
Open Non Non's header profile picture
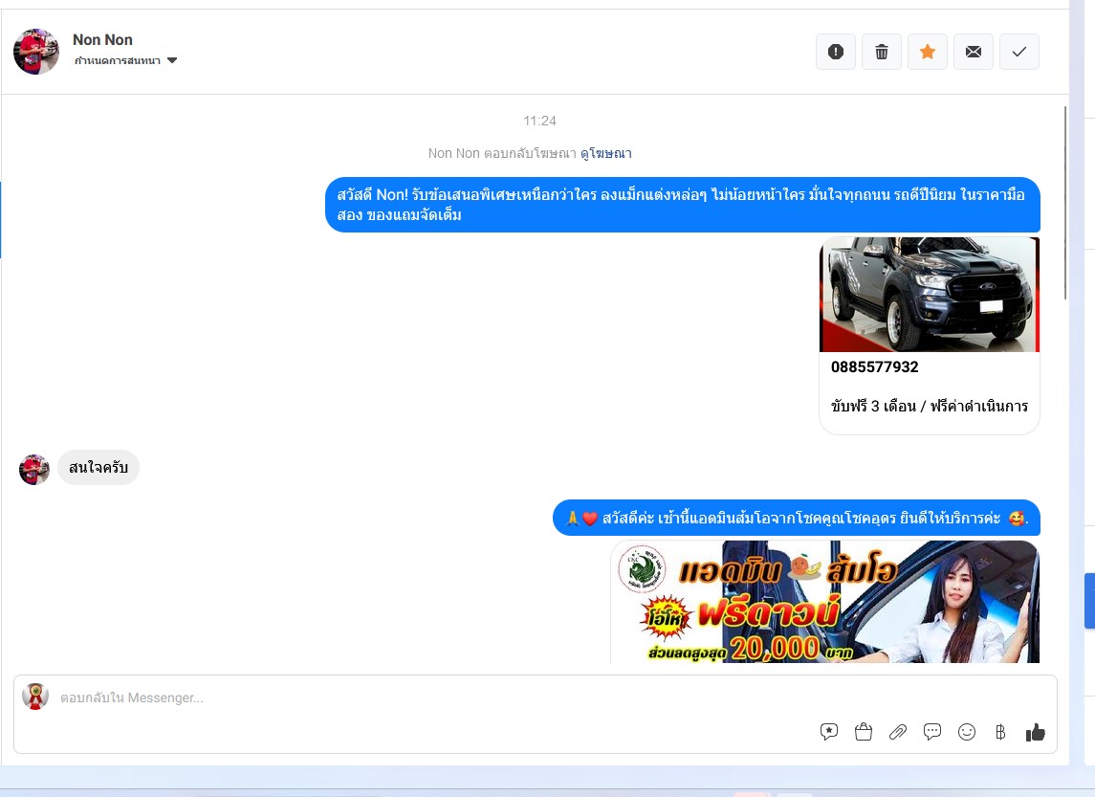pyautogui.click(x=36, y=52)
